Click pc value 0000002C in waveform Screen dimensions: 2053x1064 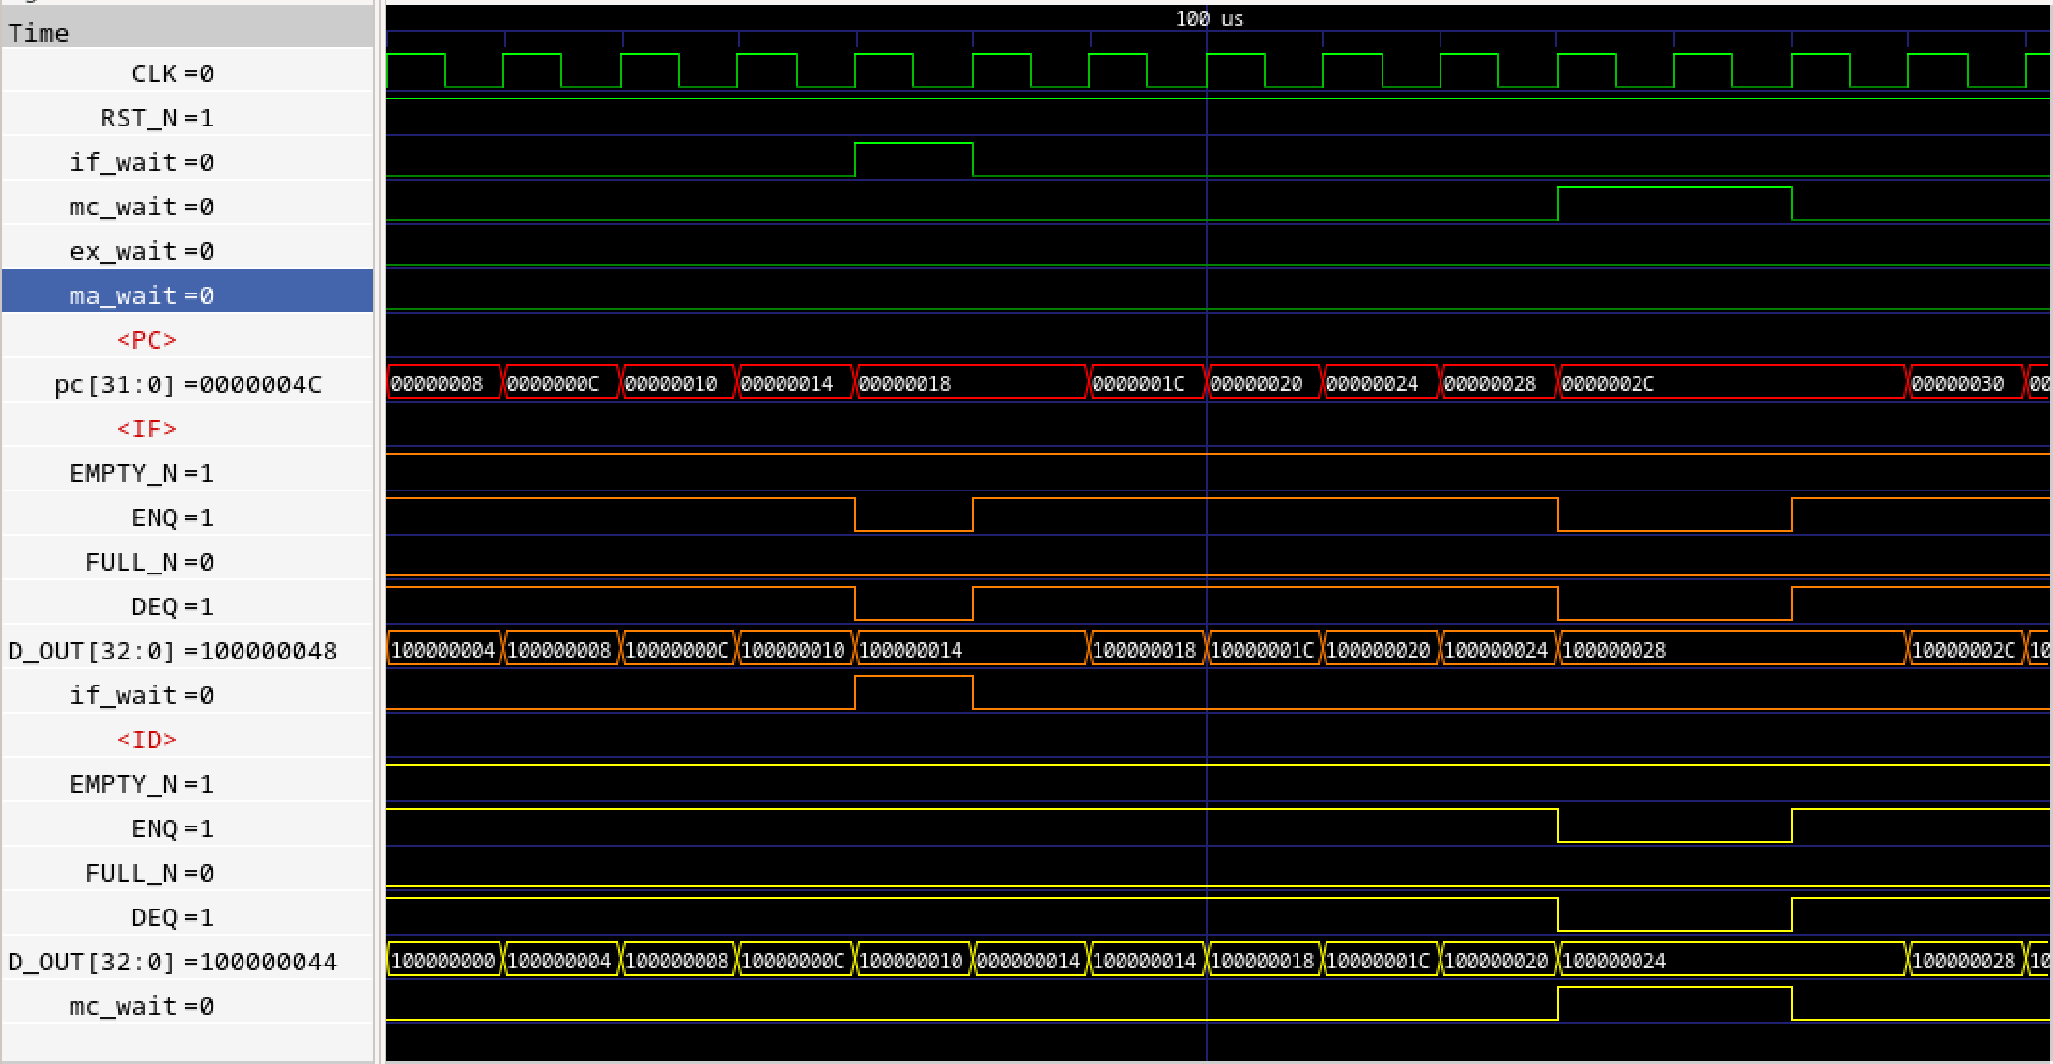point(1608,383)
